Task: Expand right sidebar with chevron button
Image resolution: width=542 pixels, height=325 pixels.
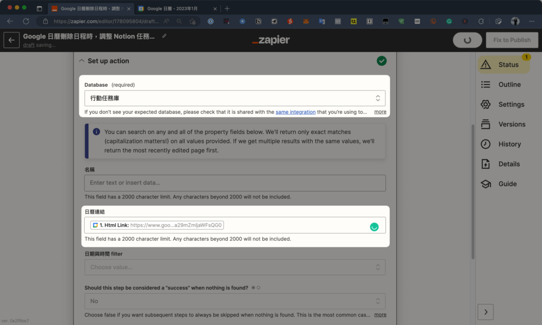Action: pyautogui.click(x=486, y=312)
